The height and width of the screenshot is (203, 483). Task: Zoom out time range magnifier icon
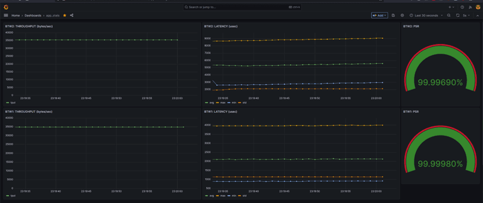pos(449,15)
